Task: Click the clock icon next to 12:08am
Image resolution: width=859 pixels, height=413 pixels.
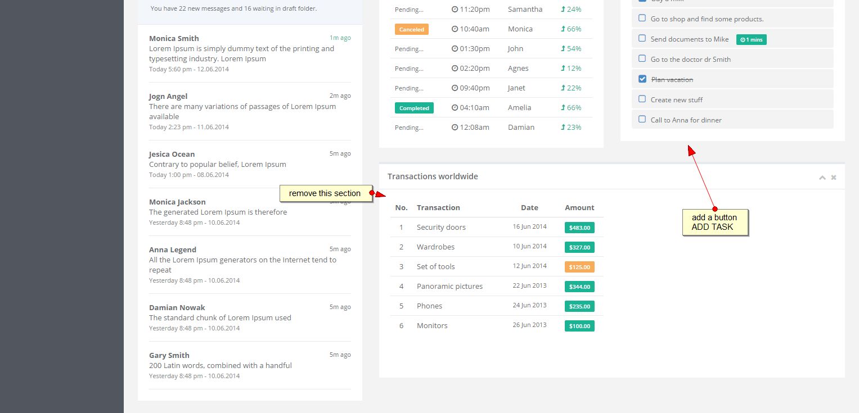Action: point(455,128)
